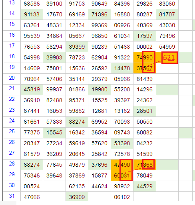Click the orange cell 37567
The width and height of the screenshot is (195, 205).
145,68
